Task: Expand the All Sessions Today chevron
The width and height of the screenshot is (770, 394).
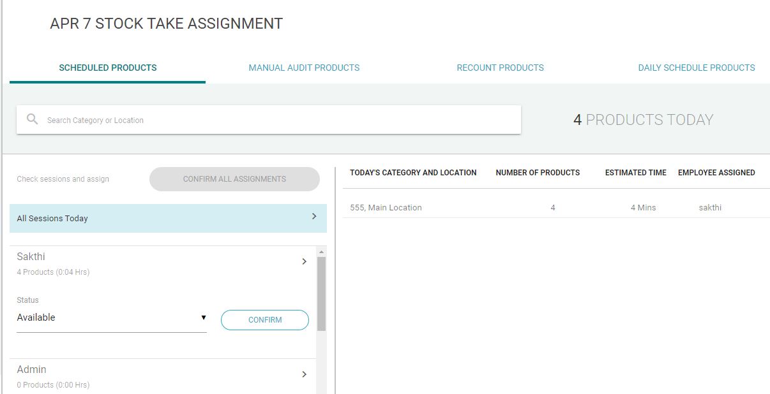Action: pyautogui.click(x=314, y=217)
